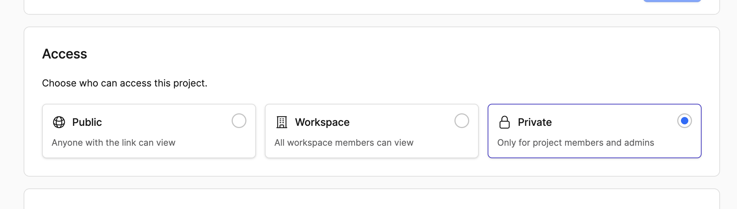
Task: Click 'Anyone with the link can view' text
Action: coord(114,143)
